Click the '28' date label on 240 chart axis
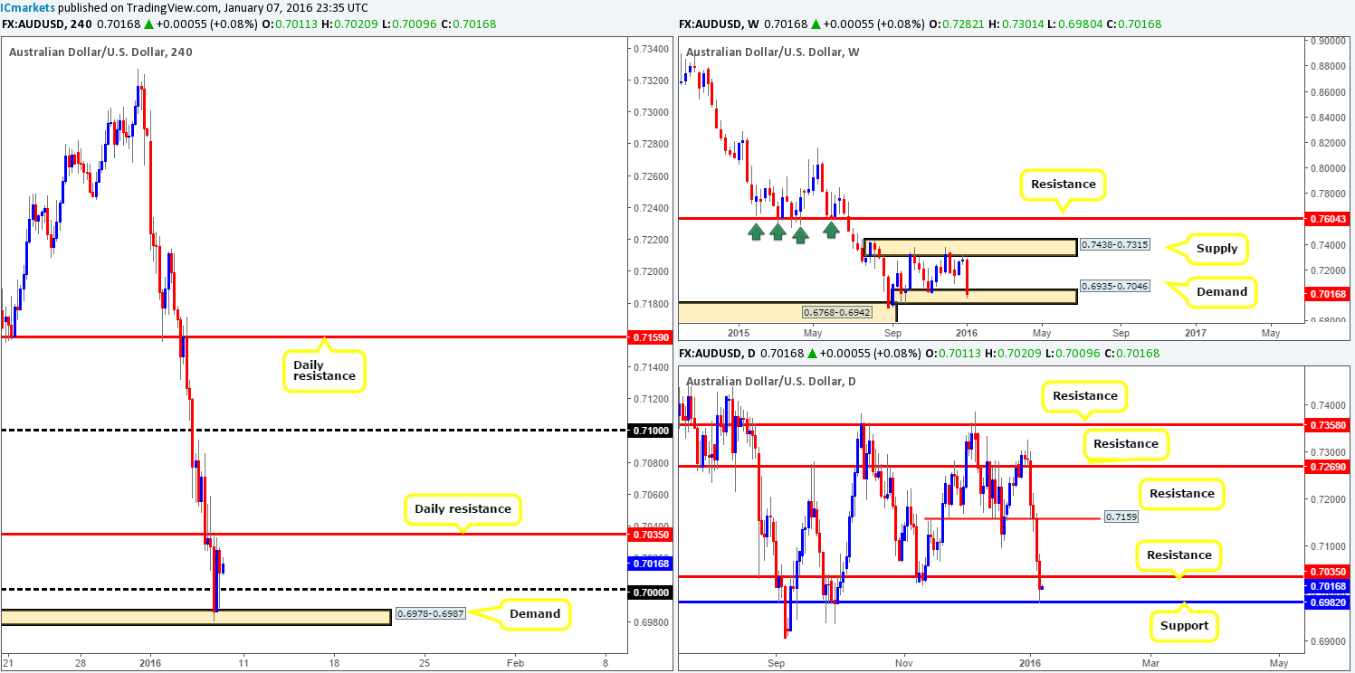The height and width of the screenshot is (673, 1355). tap(80, 661)
